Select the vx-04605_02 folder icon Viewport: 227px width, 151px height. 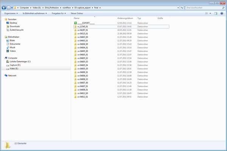(75, 58)
